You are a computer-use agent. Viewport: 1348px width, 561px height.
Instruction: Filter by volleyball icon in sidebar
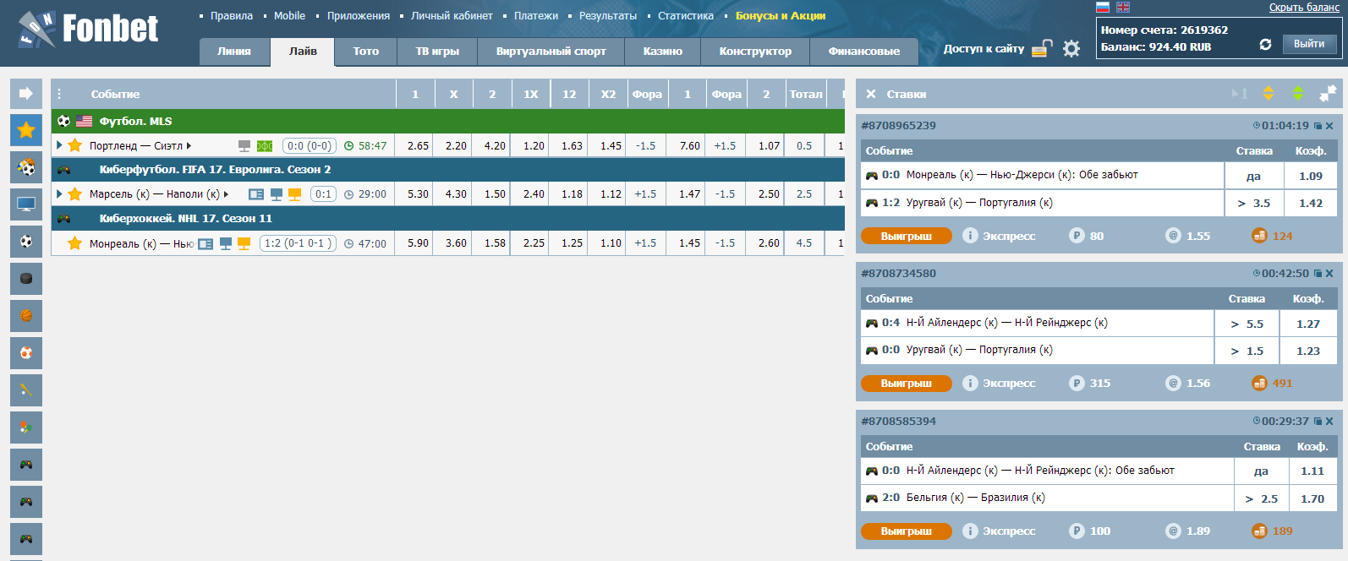[26, 353]
